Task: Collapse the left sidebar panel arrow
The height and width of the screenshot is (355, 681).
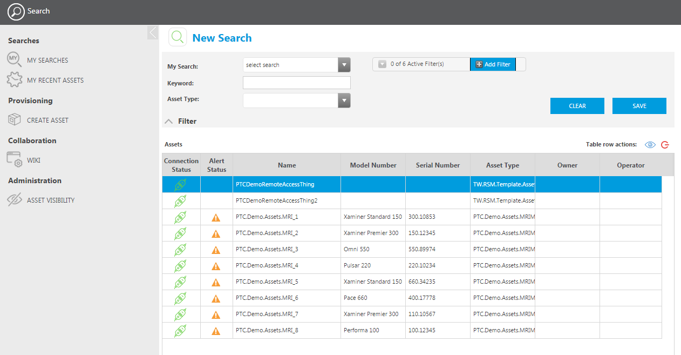Action: click(x=153, y=32)
